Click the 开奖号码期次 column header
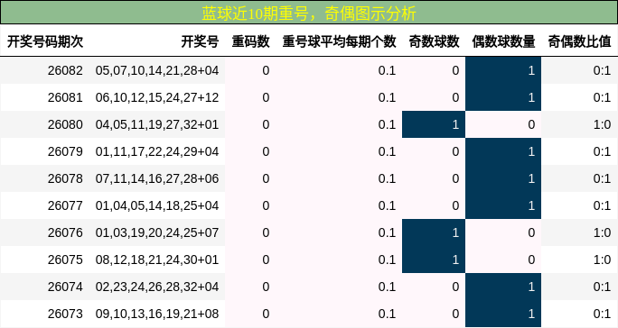This screenshot has width=618, height=328. 45,41
